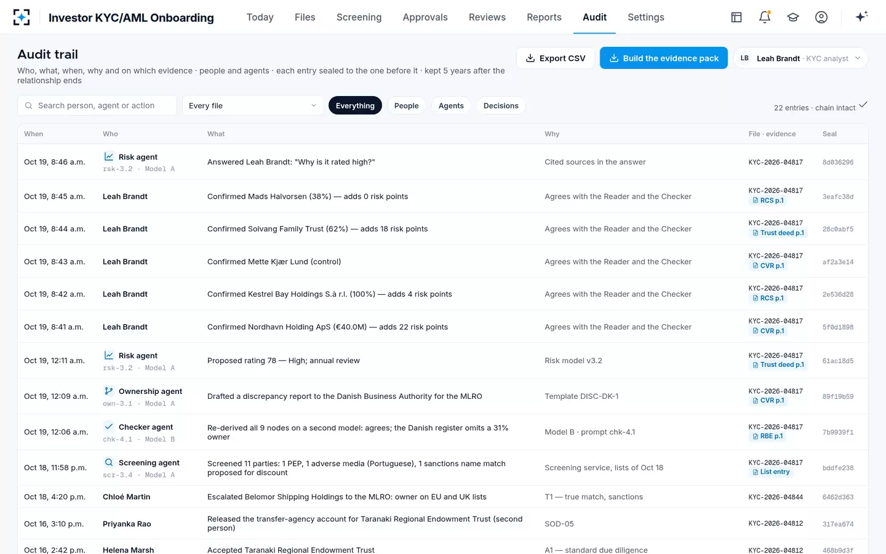
Task: Open the notifications bell
Action: click(765, 17)
